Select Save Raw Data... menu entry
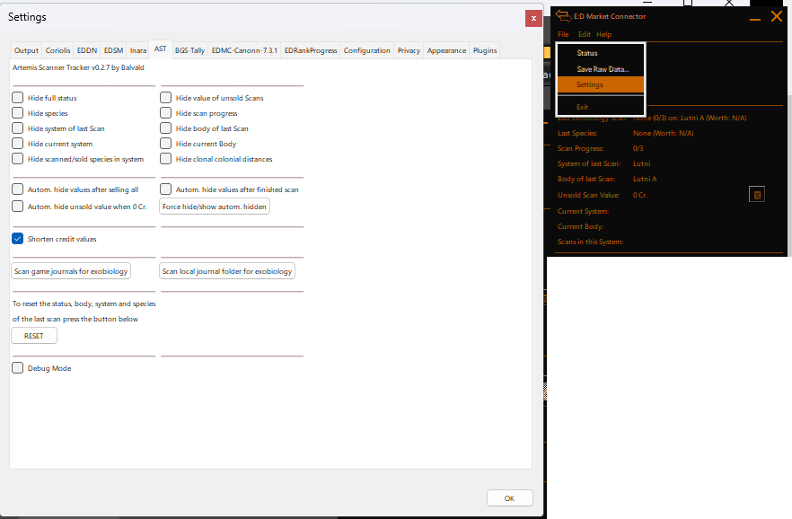 point(601,68)
